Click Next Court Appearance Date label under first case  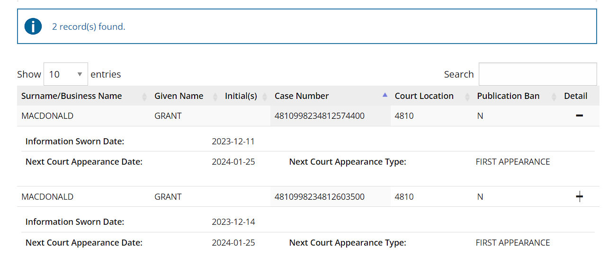coord(84,162)
